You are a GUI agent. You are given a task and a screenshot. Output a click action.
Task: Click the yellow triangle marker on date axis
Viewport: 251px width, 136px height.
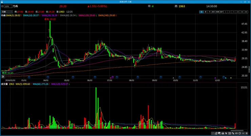pyautogui.click(x=231, y=78)
